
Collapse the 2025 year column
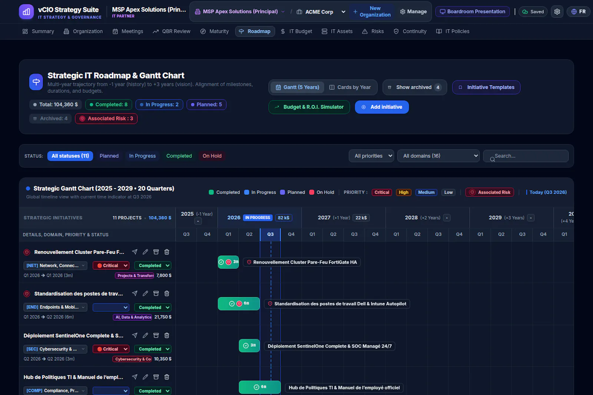coord(198,221)
